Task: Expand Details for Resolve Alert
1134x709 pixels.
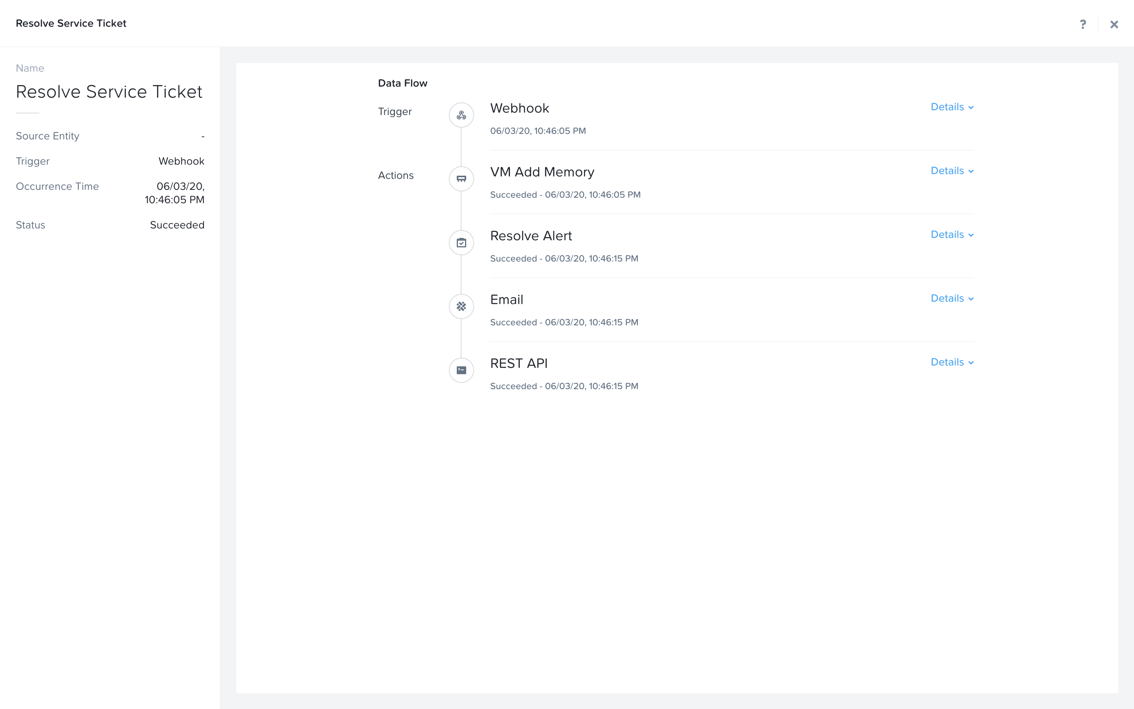Action: point(952,234)
